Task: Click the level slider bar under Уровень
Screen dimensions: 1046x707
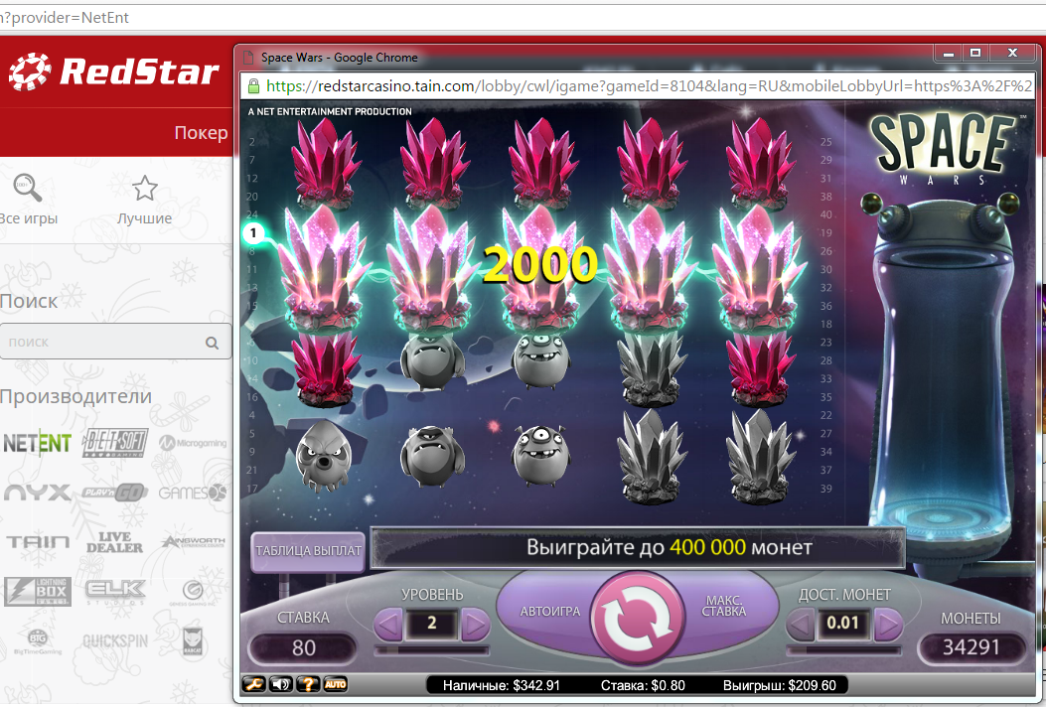Action: (x=431, y=649)
